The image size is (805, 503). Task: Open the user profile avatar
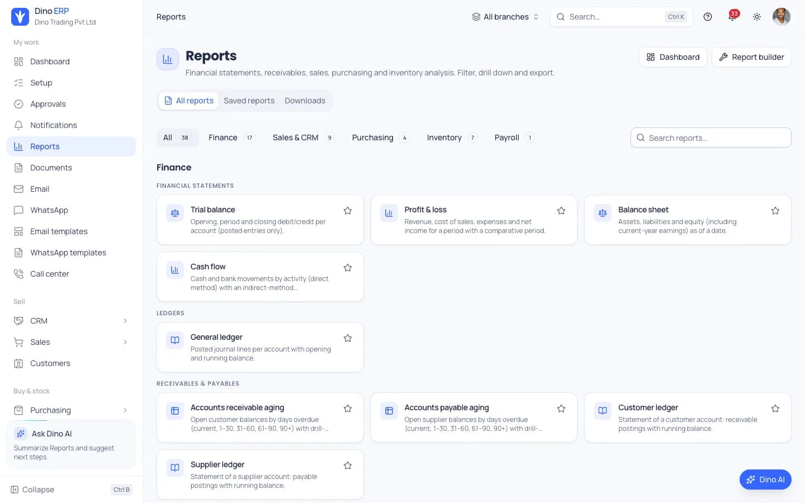click(x=782, y=17)
